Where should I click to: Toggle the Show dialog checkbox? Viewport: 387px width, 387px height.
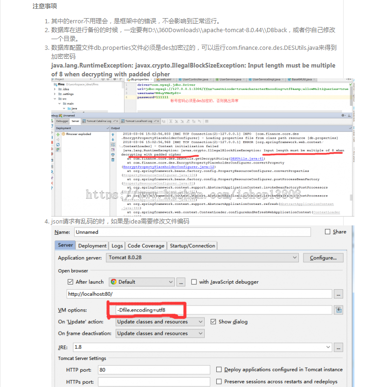click(x=213, y=322)
